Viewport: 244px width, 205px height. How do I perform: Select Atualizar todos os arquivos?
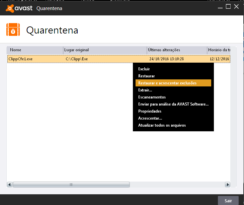coord(162,125)
